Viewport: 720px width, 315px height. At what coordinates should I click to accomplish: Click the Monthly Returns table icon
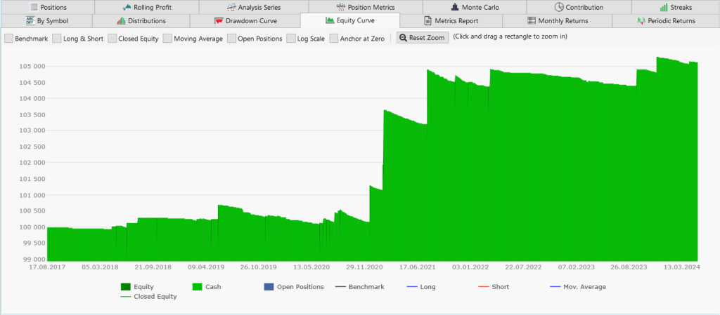532,20
